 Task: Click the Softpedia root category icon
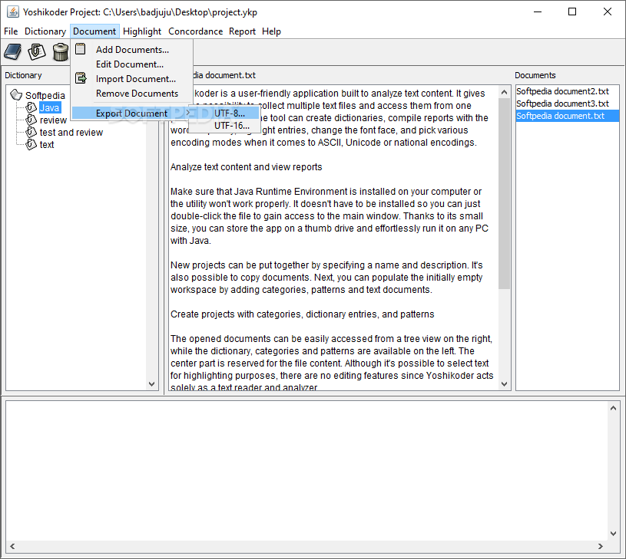pos(16,95)
